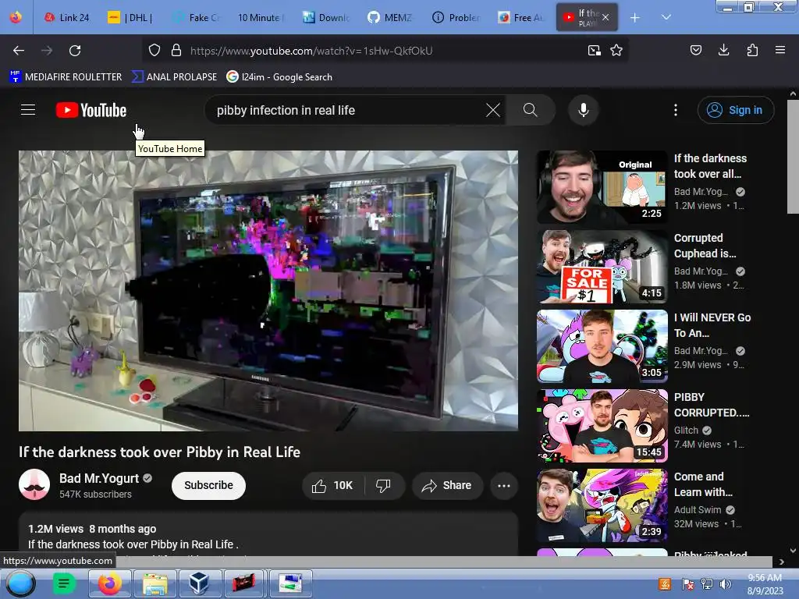Open the volume speaker icon in system tray
Viewport: 799px width, 599px height.
[726, 583]
